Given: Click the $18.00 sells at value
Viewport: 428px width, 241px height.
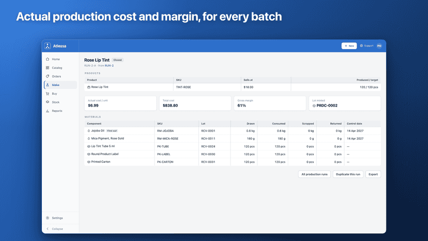Looking at the screenshot, I should 249,87.
